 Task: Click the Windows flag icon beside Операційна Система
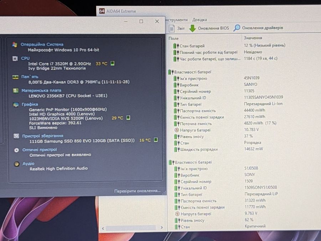pyautogui.click(x=15, y=44)
